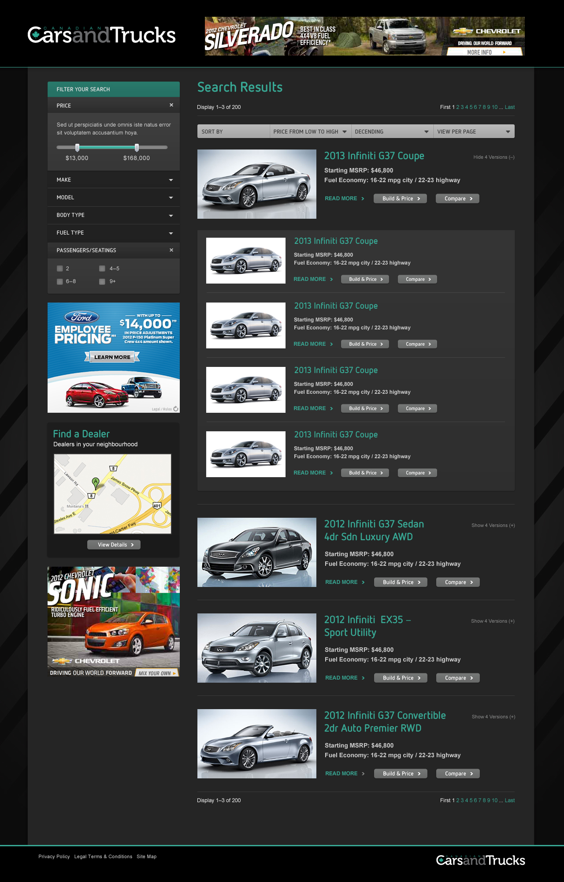Go to page 10 in top pagination

click(495, 107)
